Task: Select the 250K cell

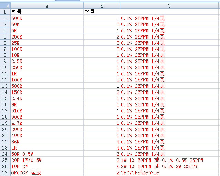Action: [47, 37]
